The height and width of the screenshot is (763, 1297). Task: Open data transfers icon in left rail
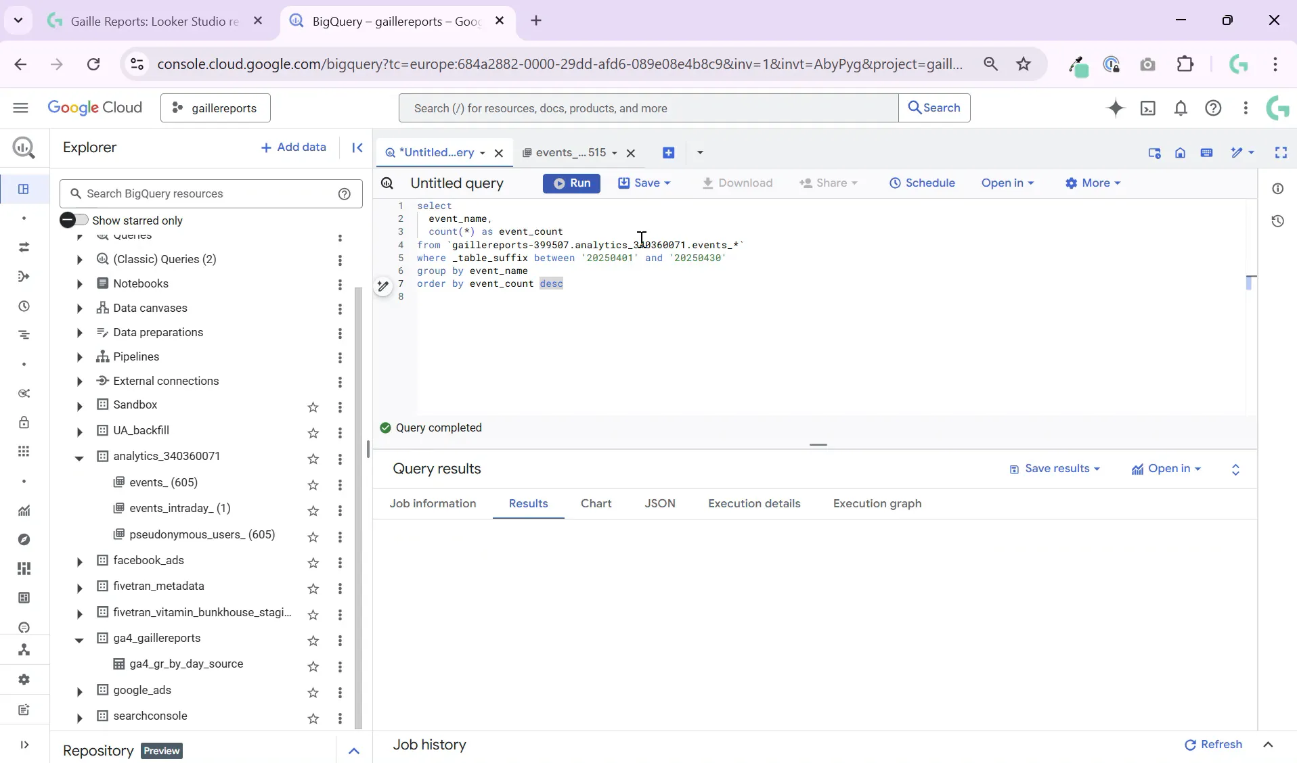[24, 247]
